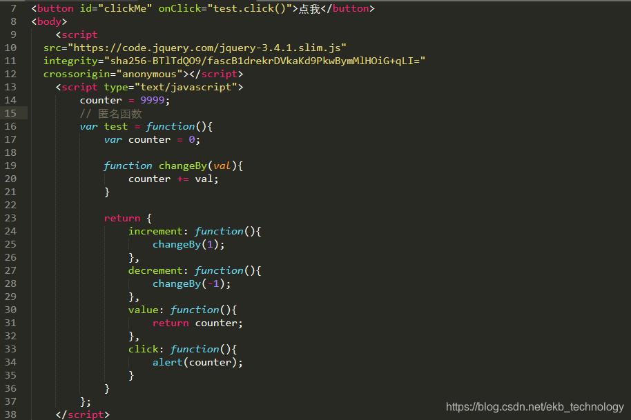Click the changeBy(-1) call
The image size is (631, 420).
point(188,284)
